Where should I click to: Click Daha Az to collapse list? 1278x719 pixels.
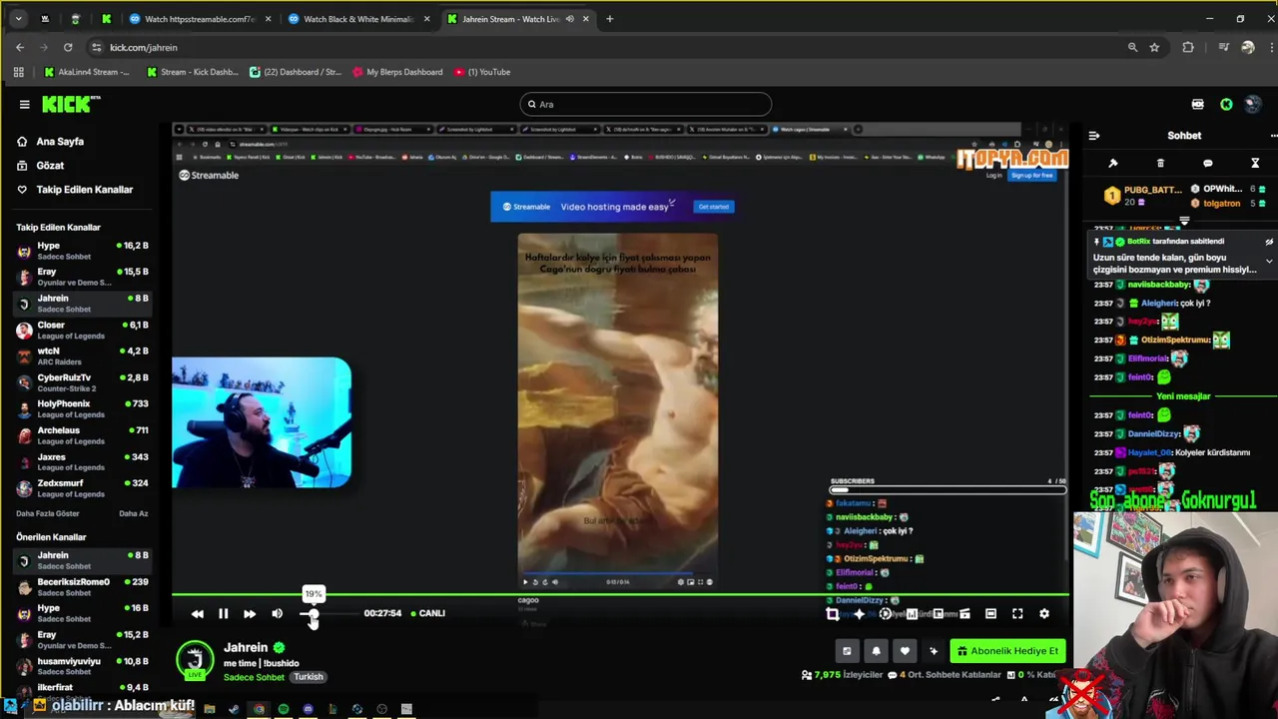133,513
